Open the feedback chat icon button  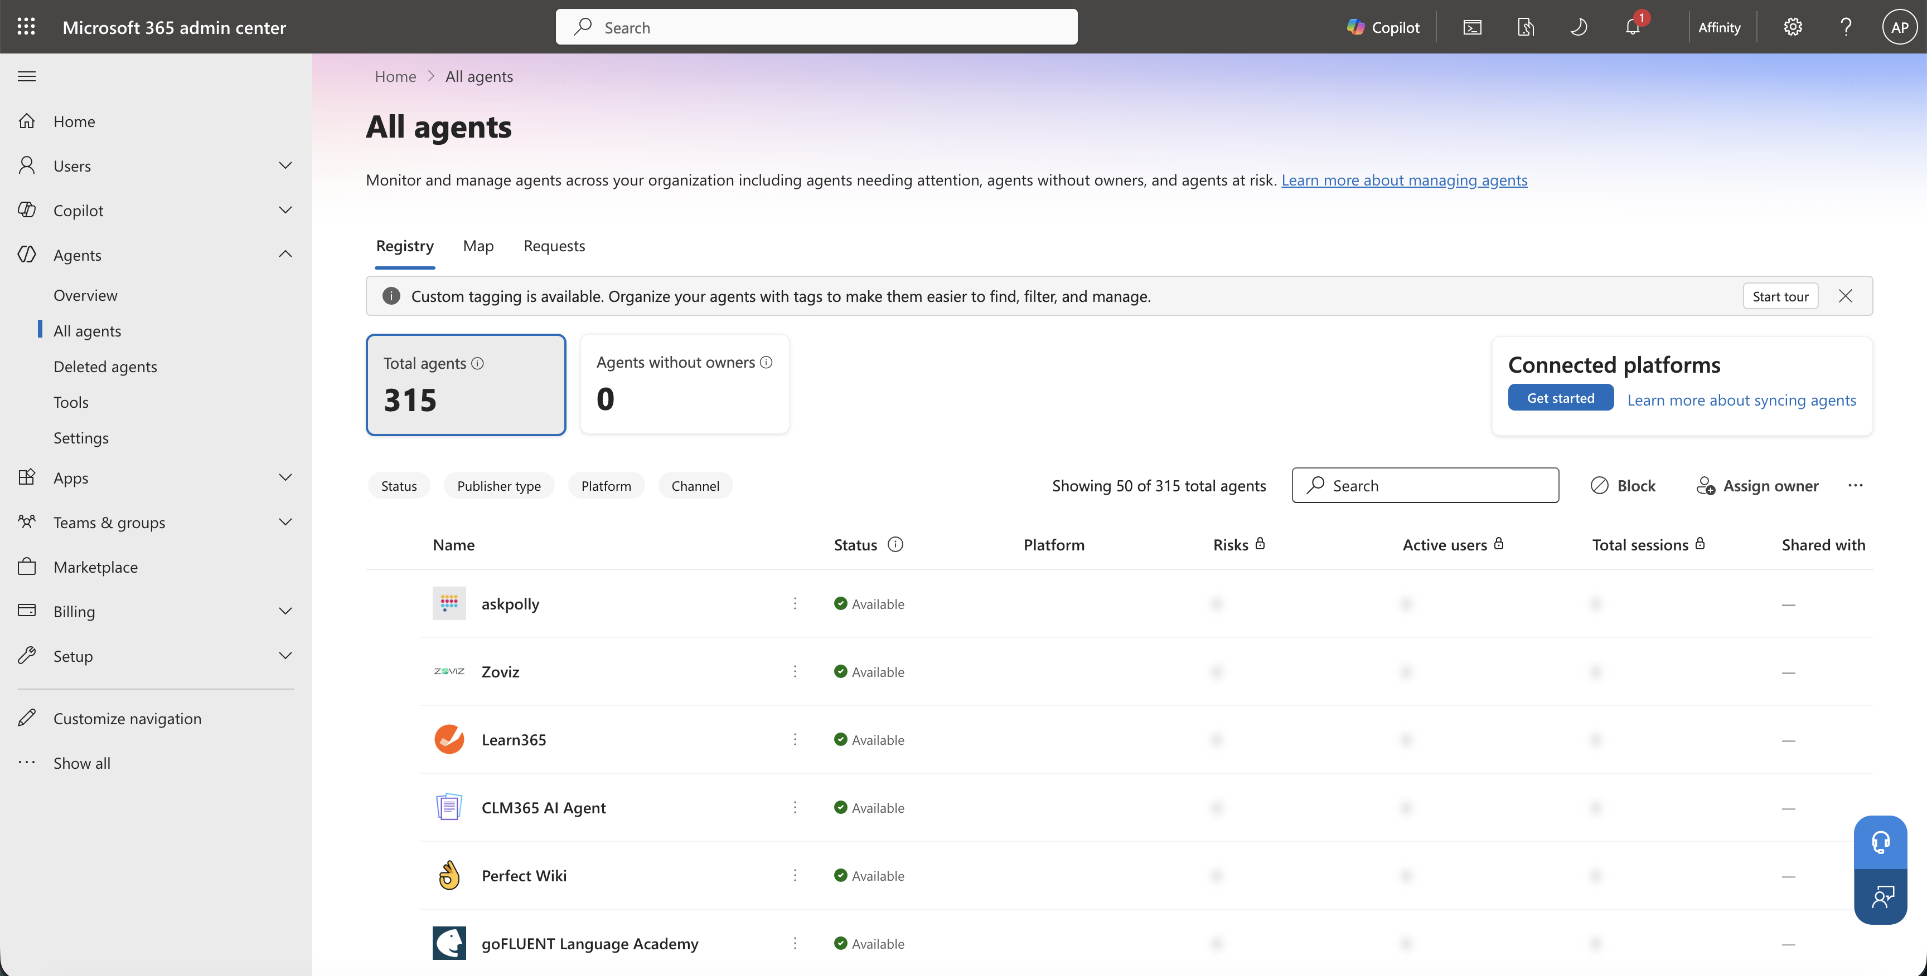coord(1880,897)
